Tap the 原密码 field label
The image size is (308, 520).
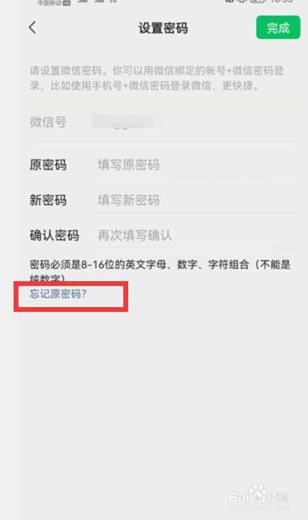click(48, 165)
